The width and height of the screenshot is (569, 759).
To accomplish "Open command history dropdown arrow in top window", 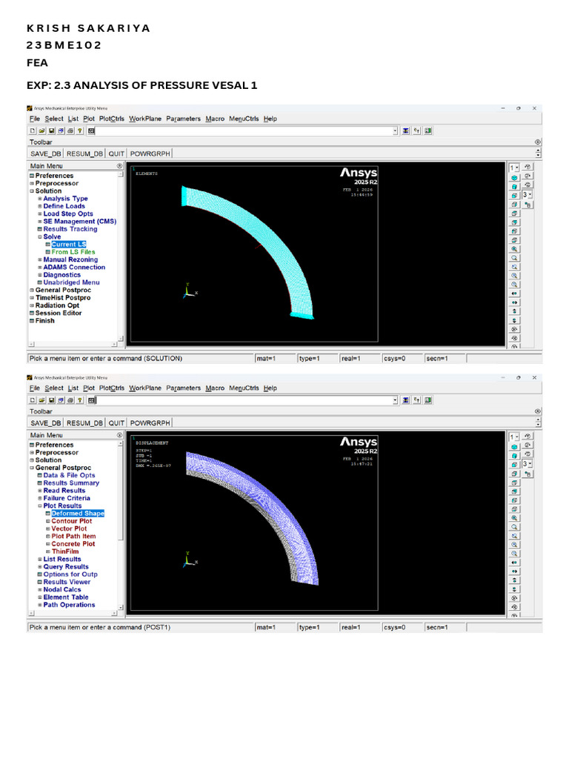I will [395, 130].
